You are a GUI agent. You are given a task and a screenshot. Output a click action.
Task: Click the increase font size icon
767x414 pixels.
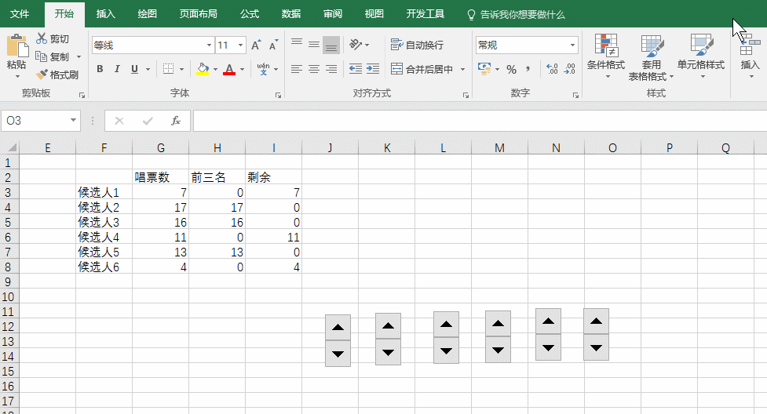click(x=256, y=45)
